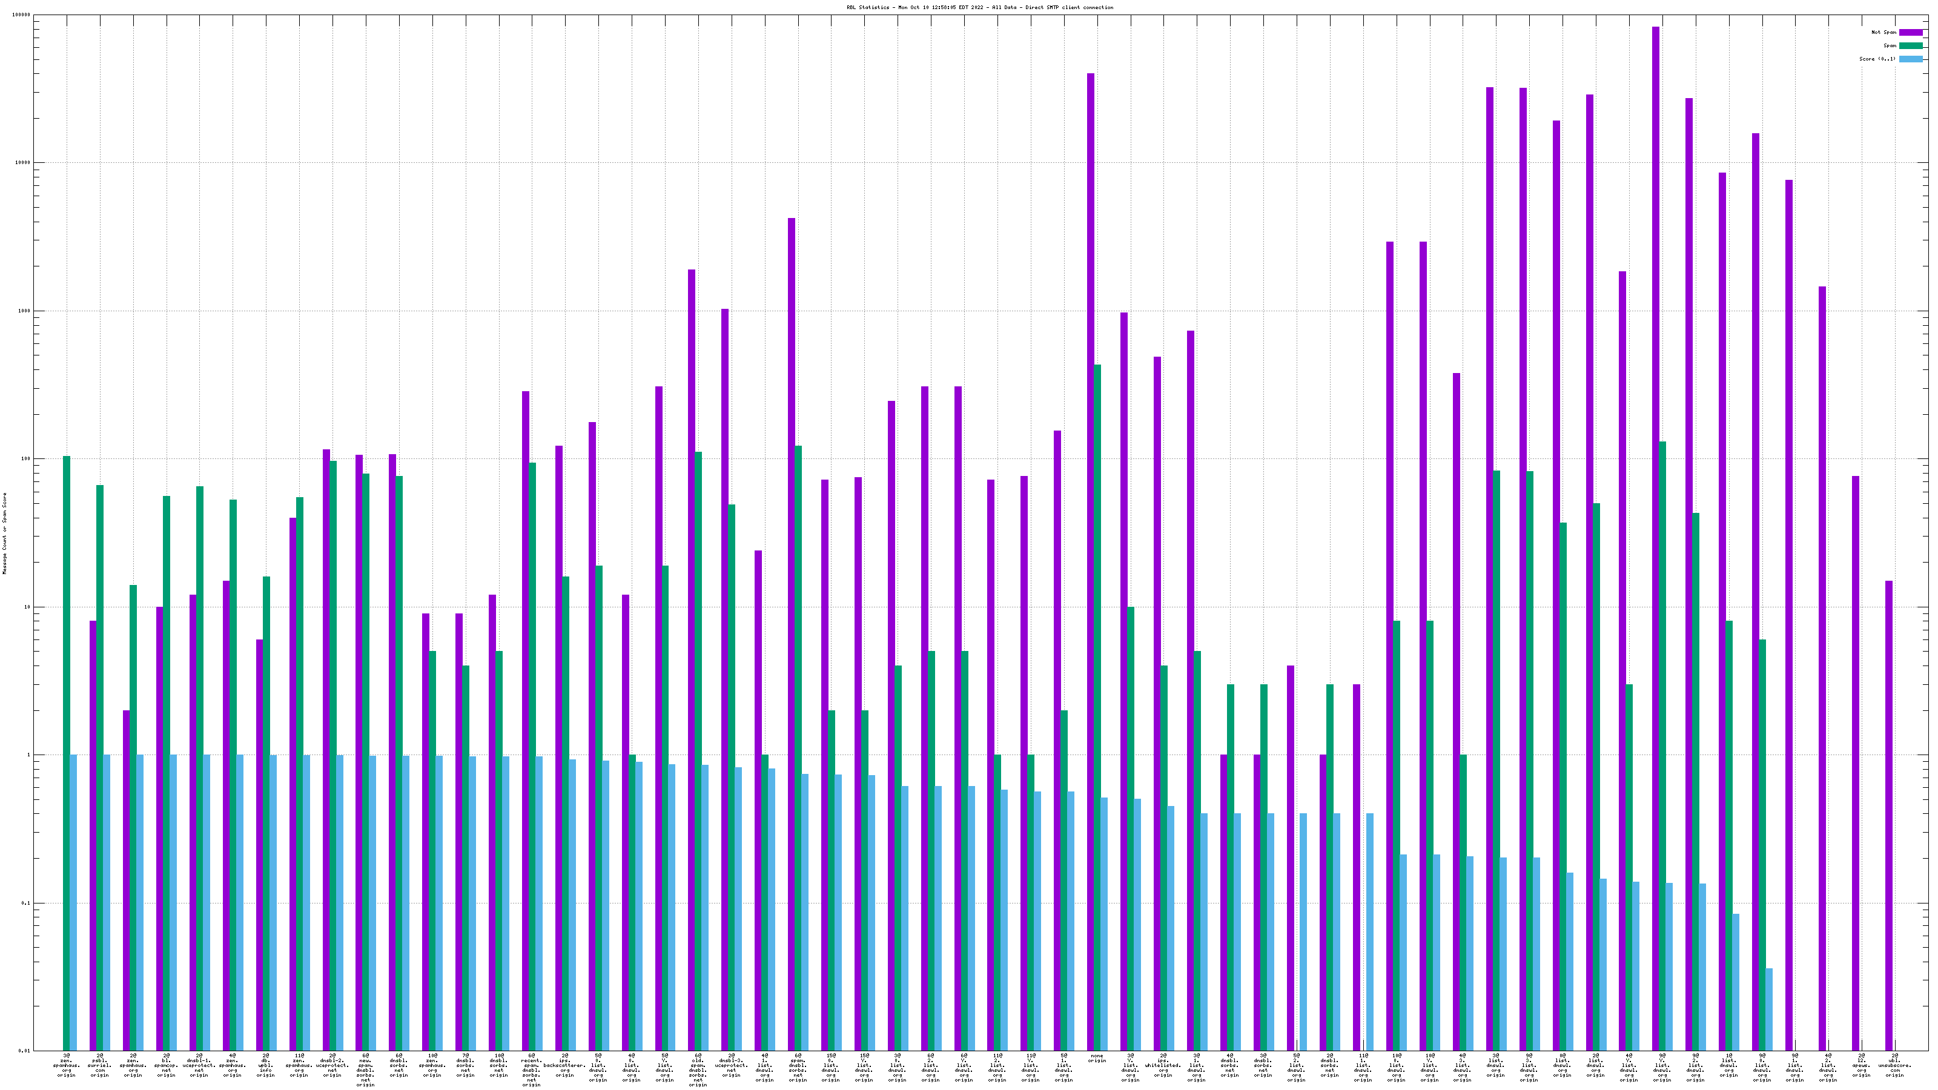Click the 'Message Count or Spam Score' y-axis title
This screenshot has width=1938, height=1090.
coord(4,533)
